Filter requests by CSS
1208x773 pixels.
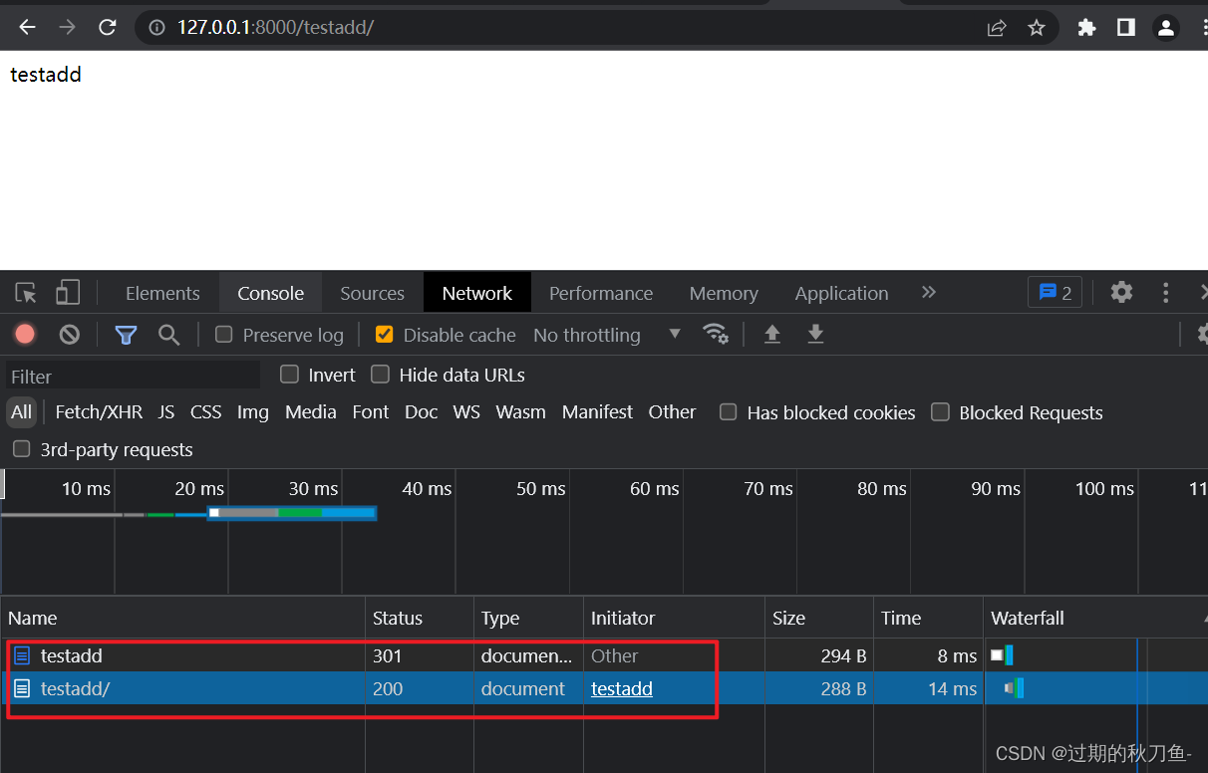coord(205,412)
